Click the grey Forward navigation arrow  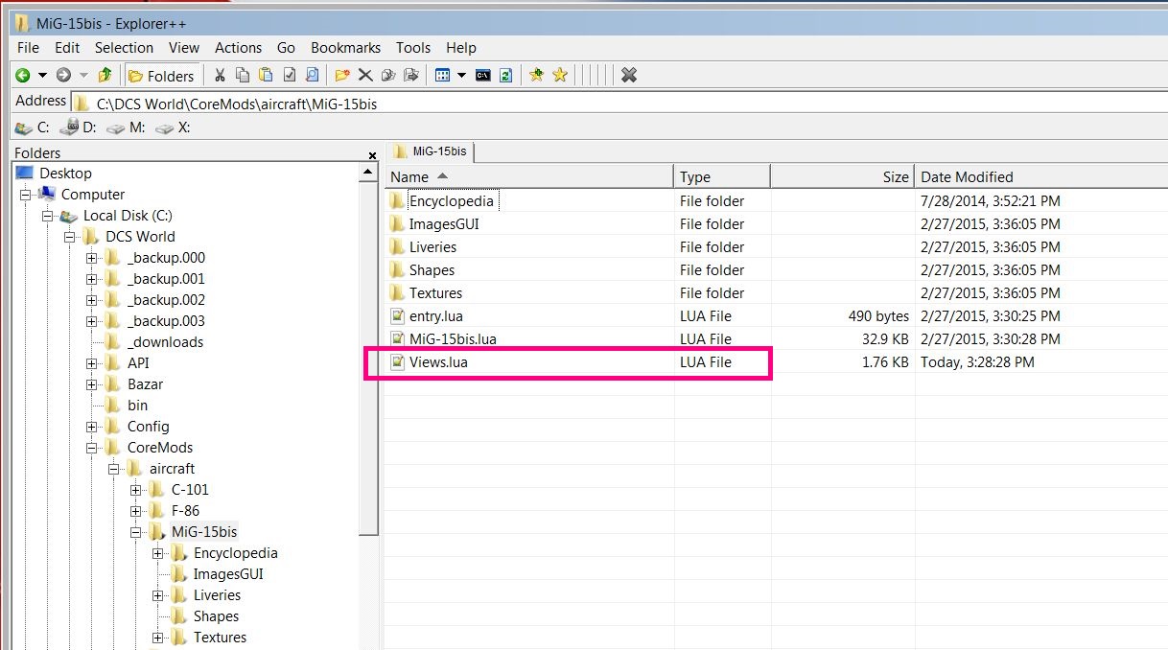coord(63,75)
